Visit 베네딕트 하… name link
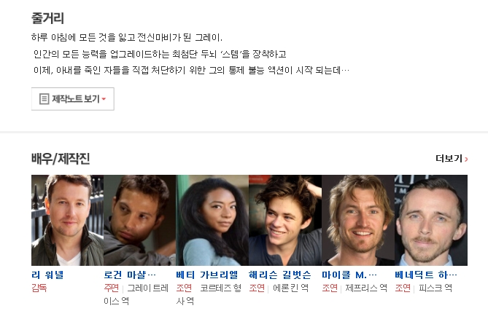Viewport: 488px width, 319px height. 426,275
